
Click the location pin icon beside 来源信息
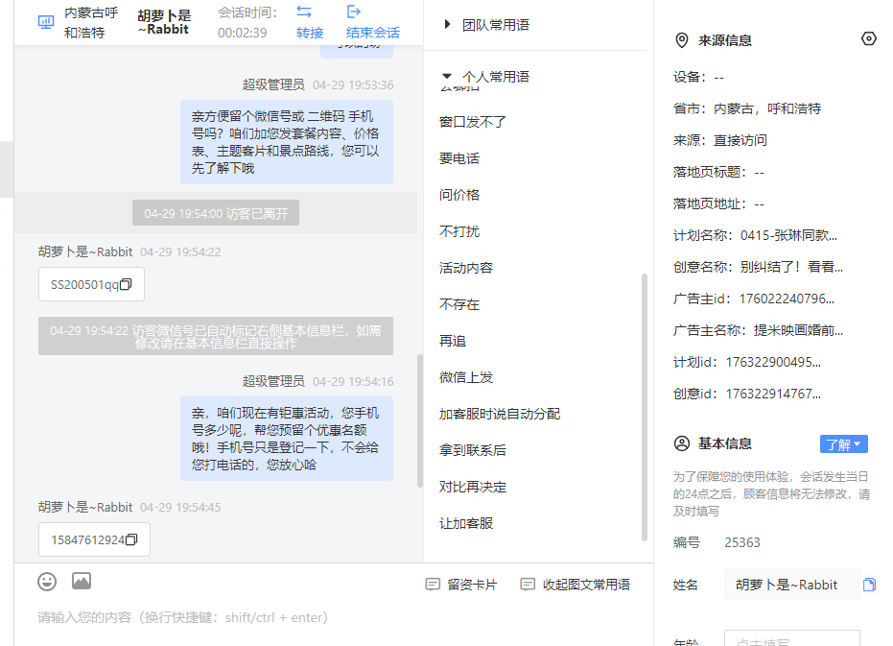click(682, 40)
